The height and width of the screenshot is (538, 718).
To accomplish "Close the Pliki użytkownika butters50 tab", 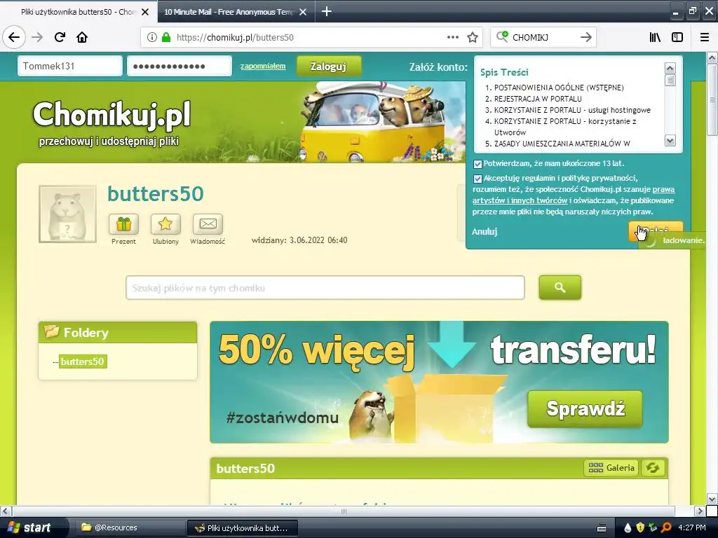I will 145,12.
